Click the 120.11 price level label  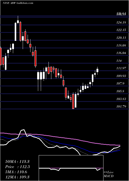pyautogui.click(x=121, y=38)
